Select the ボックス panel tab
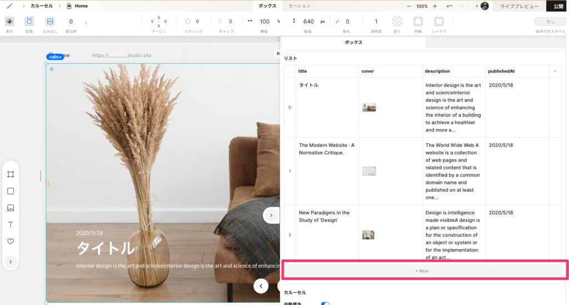569x305 pixels. [x=353, y=42]
